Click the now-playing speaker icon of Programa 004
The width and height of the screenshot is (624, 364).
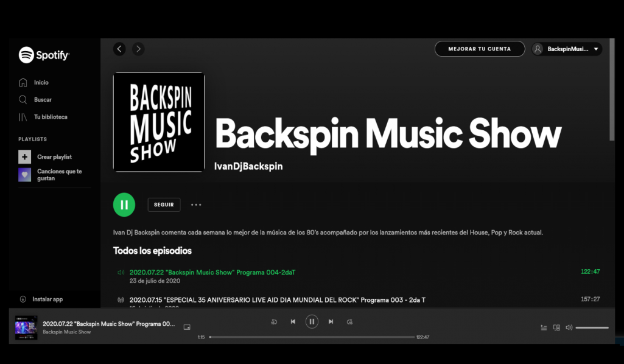coord(121,273)
